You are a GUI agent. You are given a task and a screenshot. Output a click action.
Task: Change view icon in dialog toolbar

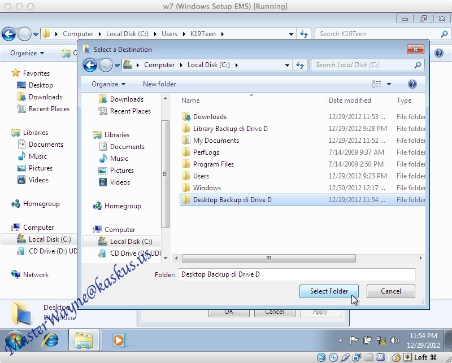tap(376, 84)
